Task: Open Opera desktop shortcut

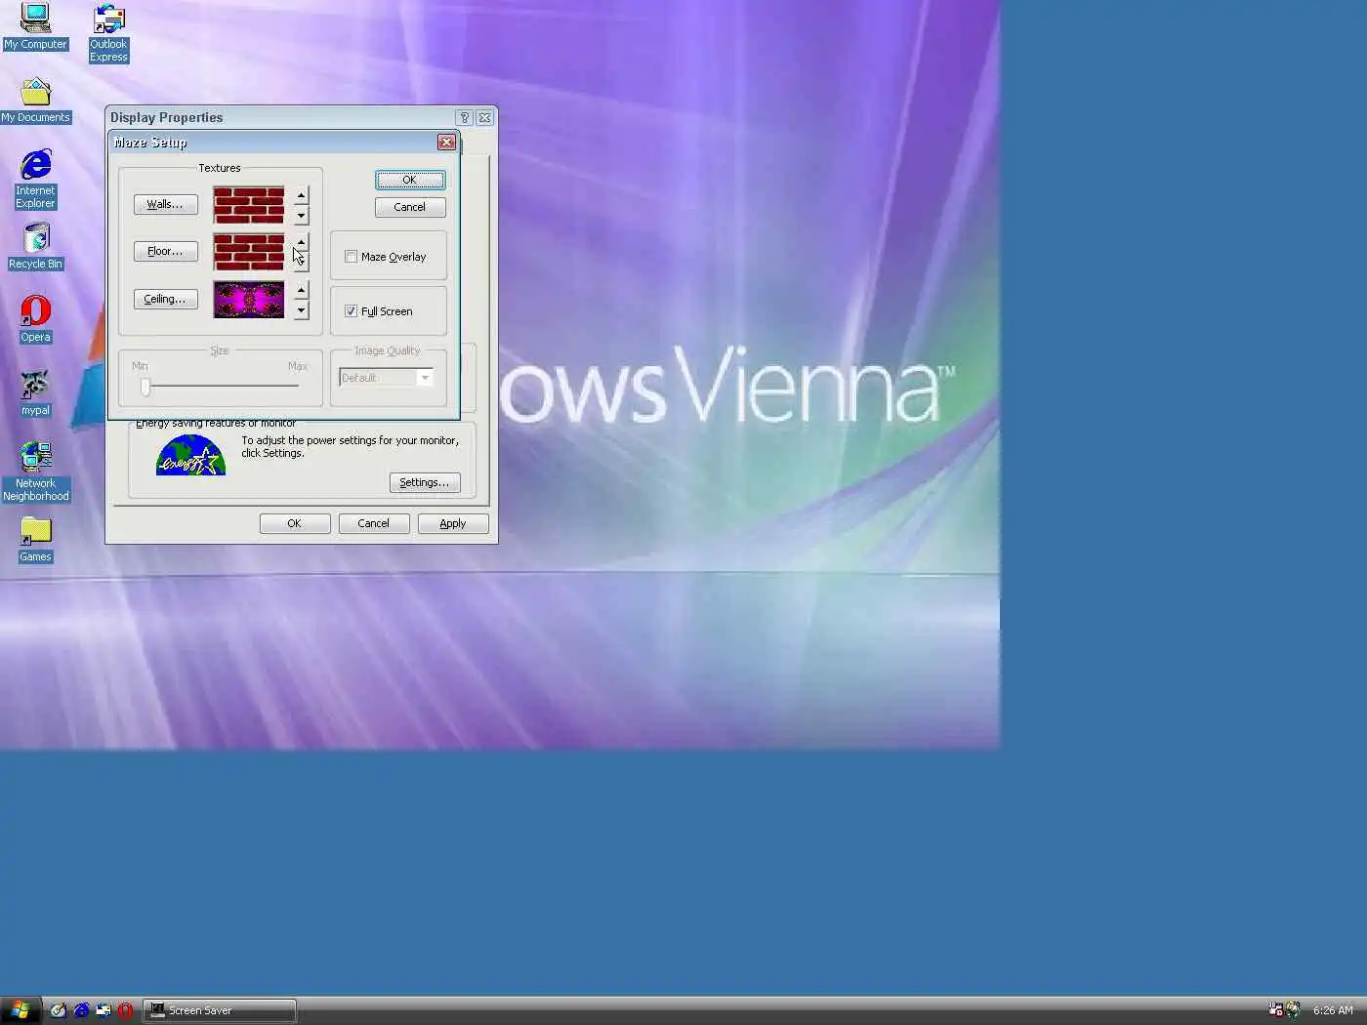Action: (x=35, y=320)
